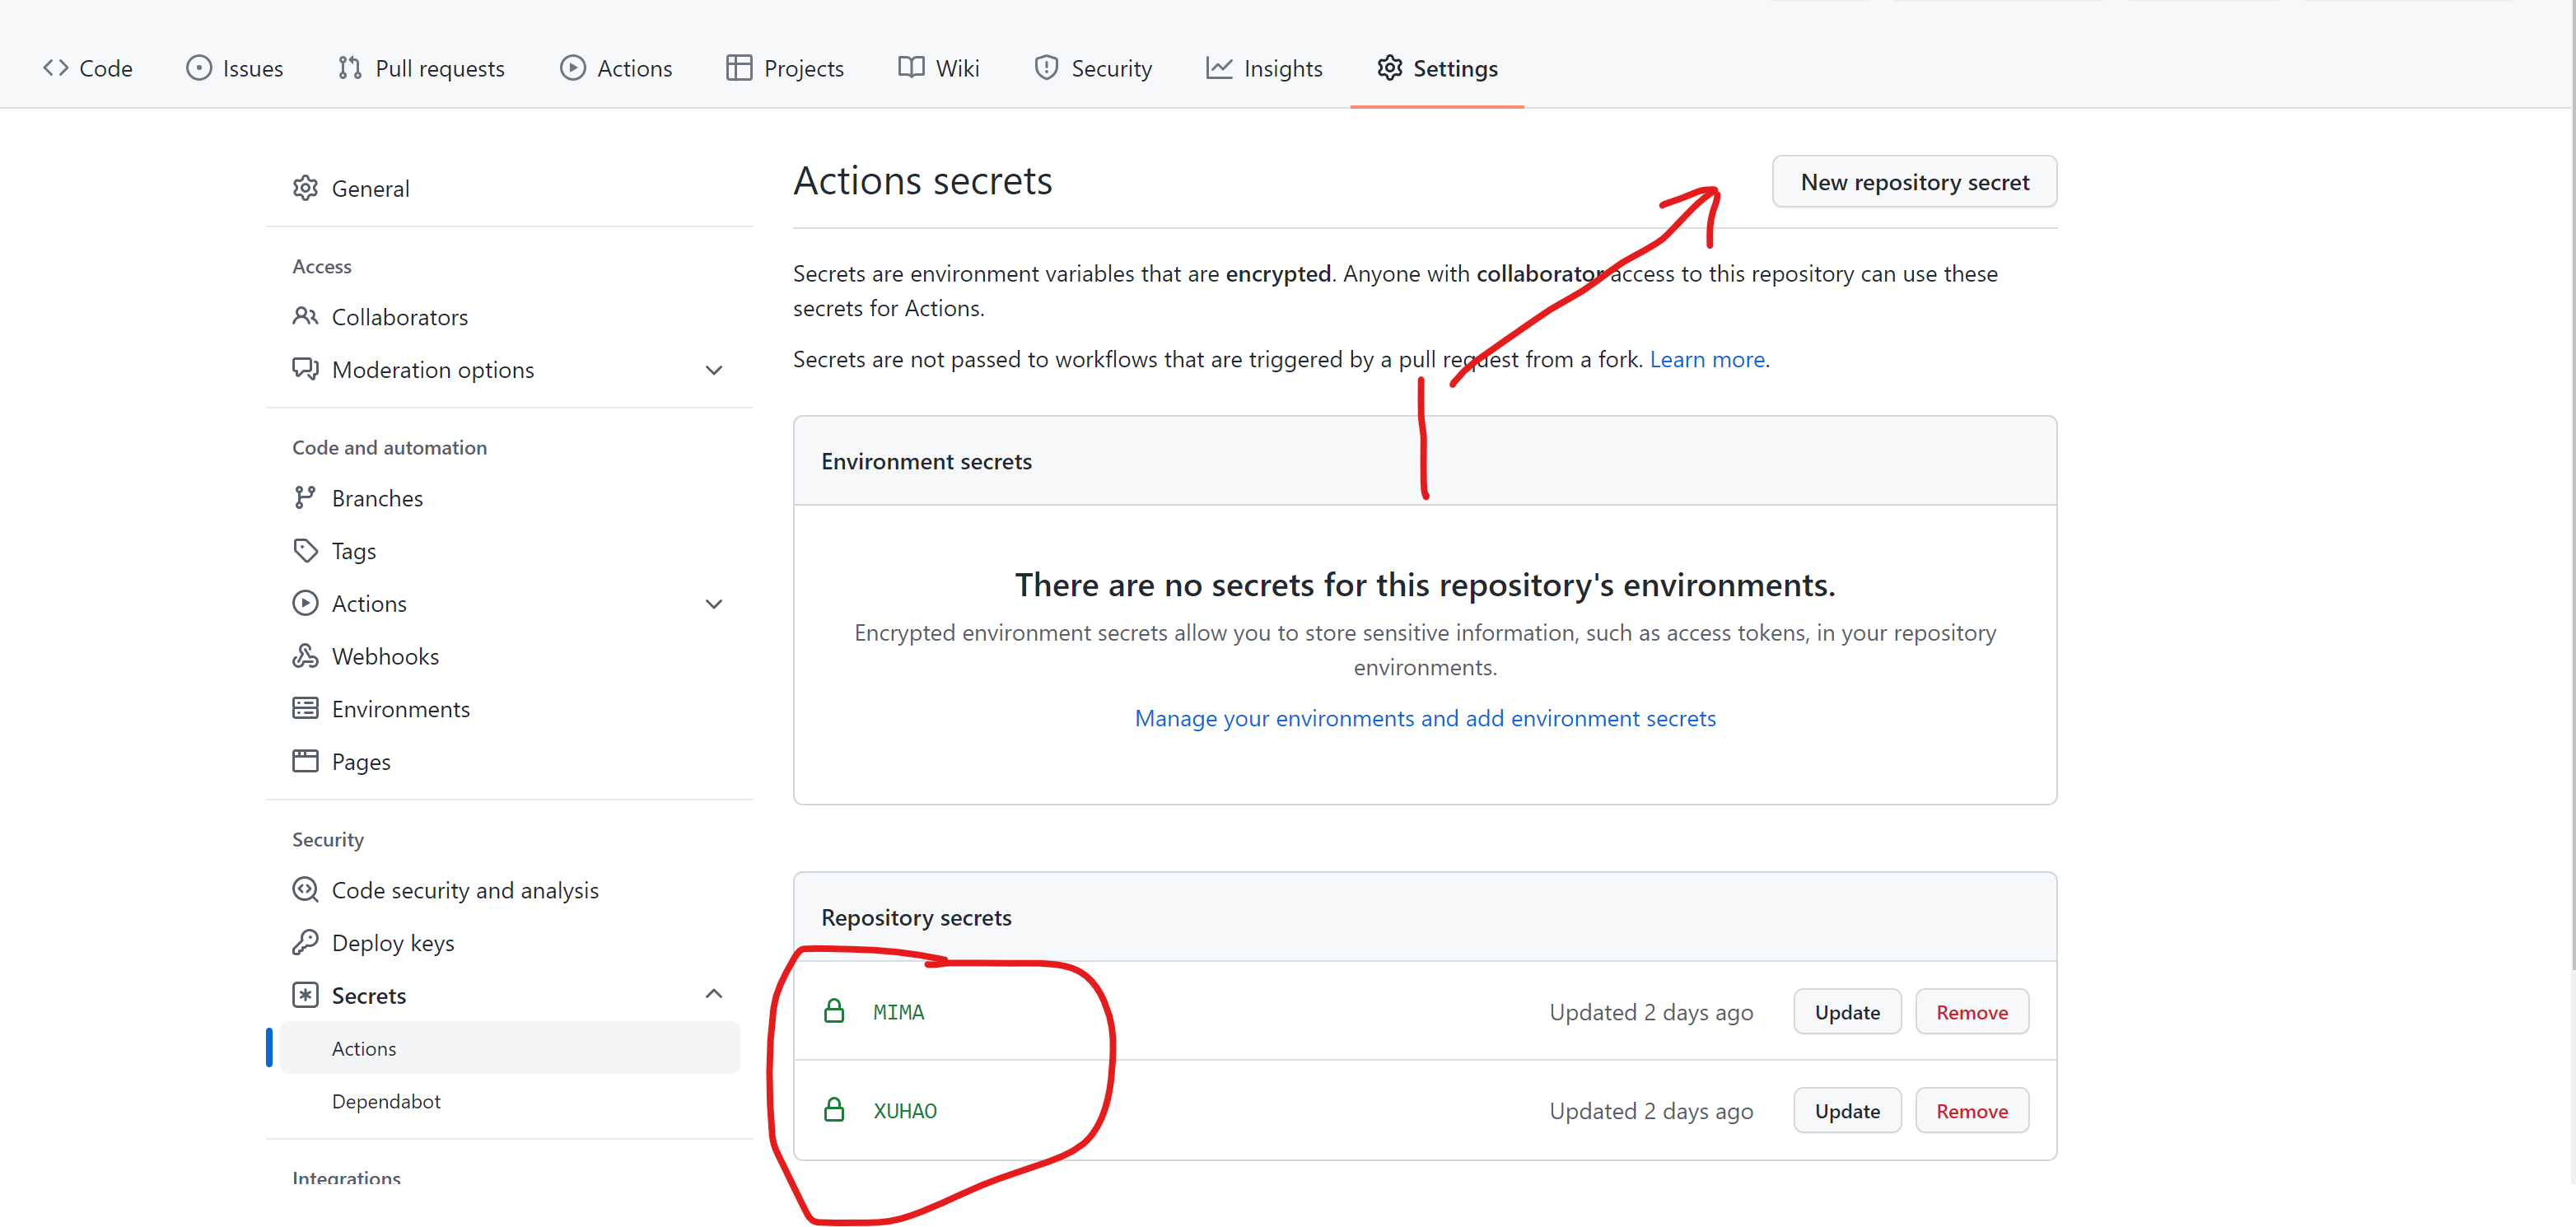Click the Pages browser icon
The image size is (2576, 1227).
(x=305, y=761)
